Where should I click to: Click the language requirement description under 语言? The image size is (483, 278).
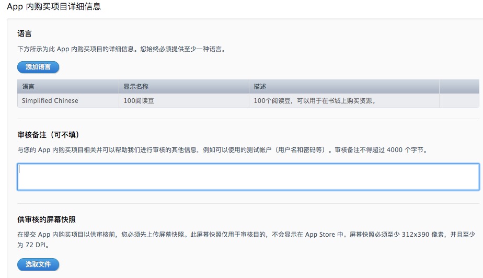tap(124, 49)
